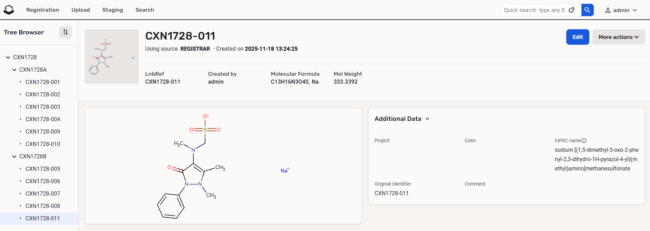Switch to the Staging page
This screenshot has height=231, width=650.
tap(113, 10)
